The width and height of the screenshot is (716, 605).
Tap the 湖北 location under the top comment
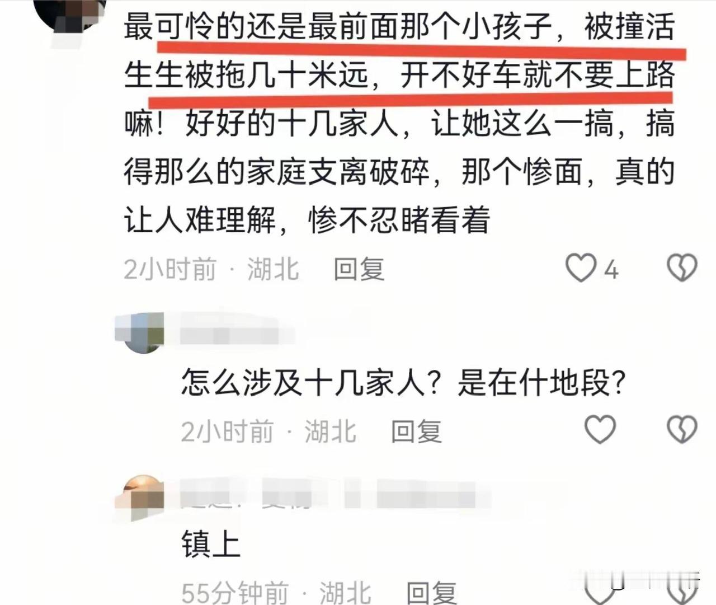[x=274, y=269]
